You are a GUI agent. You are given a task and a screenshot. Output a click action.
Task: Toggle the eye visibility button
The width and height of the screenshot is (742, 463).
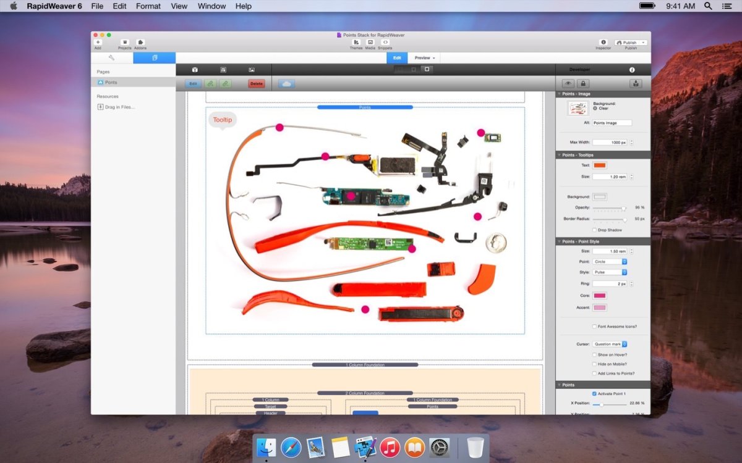click(568, 83)
